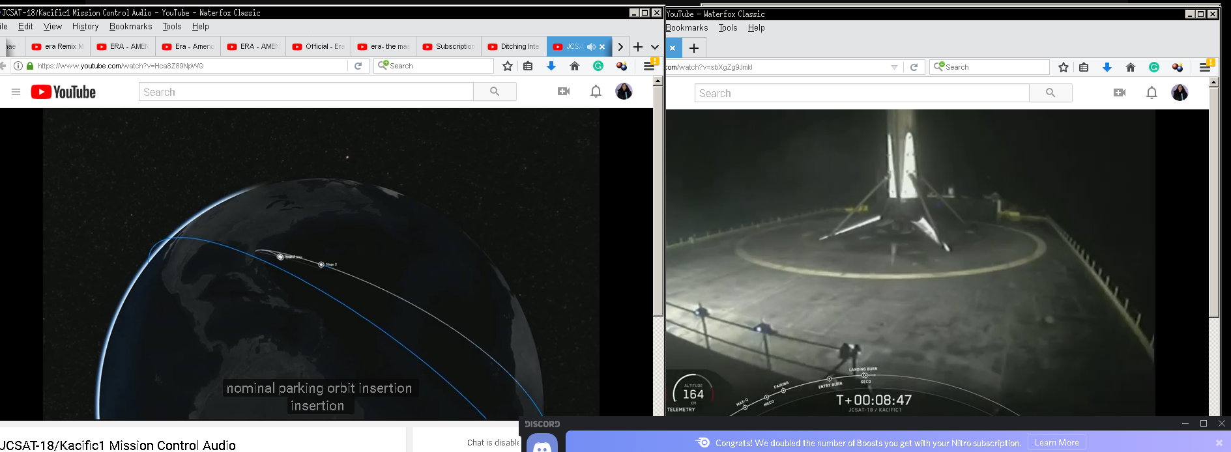Go to home page in left window toolbar
Viewport: 1231px width, 452px height.
(575, 66)
